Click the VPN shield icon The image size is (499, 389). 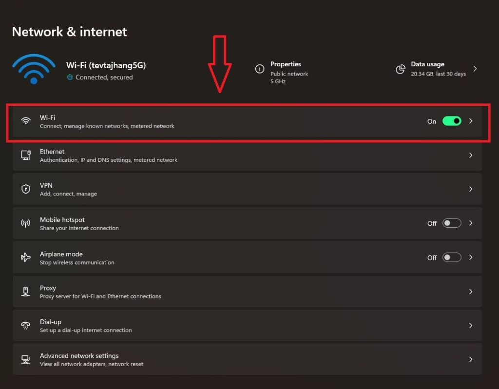[x=26, y=189]
